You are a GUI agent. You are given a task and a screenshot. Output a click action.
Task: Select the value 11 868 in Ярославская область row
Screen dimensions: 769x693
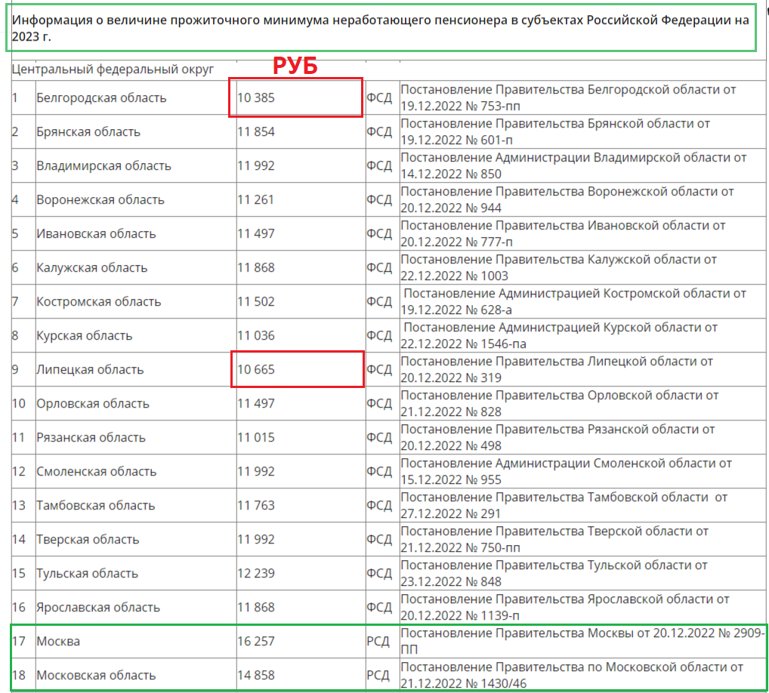[x=256, y=607]
